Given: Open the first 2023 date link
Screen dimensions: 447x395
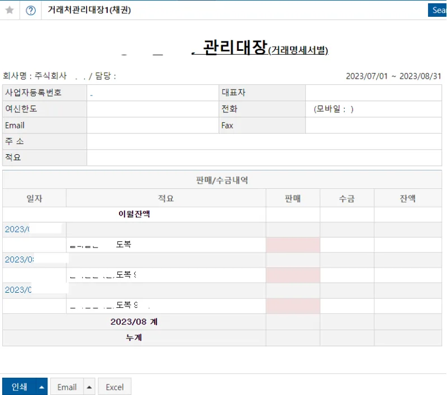Looking at the screenshot, I should 17,230.
